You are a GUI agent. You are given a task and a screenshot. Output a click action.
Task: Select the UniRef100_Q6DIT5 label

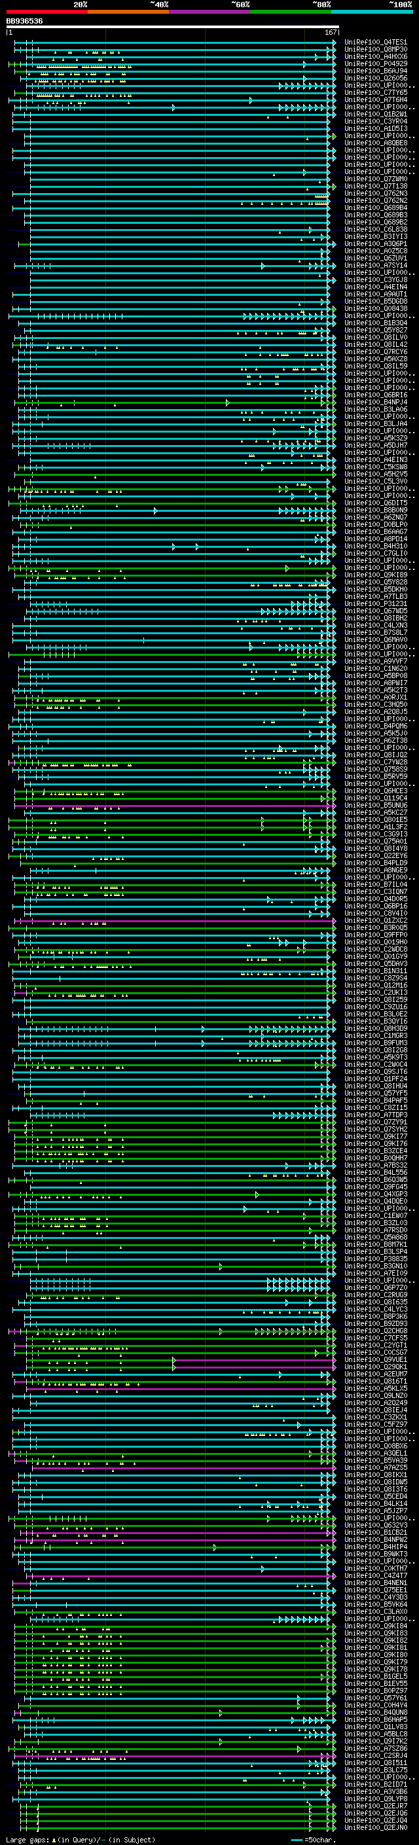pos(375,503)
